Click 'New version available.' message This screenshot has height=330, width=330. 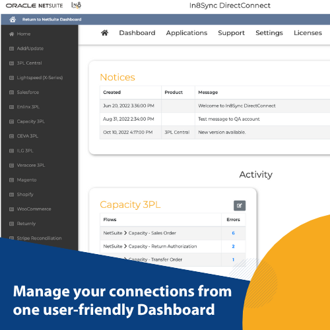click(222, 133)
